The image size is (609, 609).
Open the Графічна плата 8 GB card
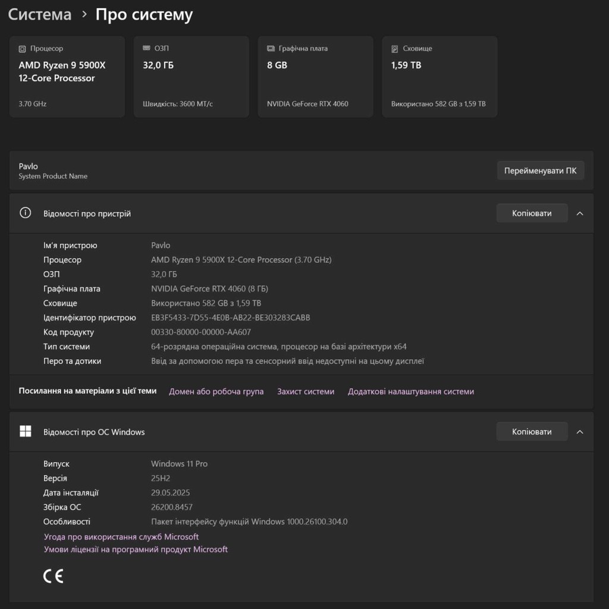[315, 77]
